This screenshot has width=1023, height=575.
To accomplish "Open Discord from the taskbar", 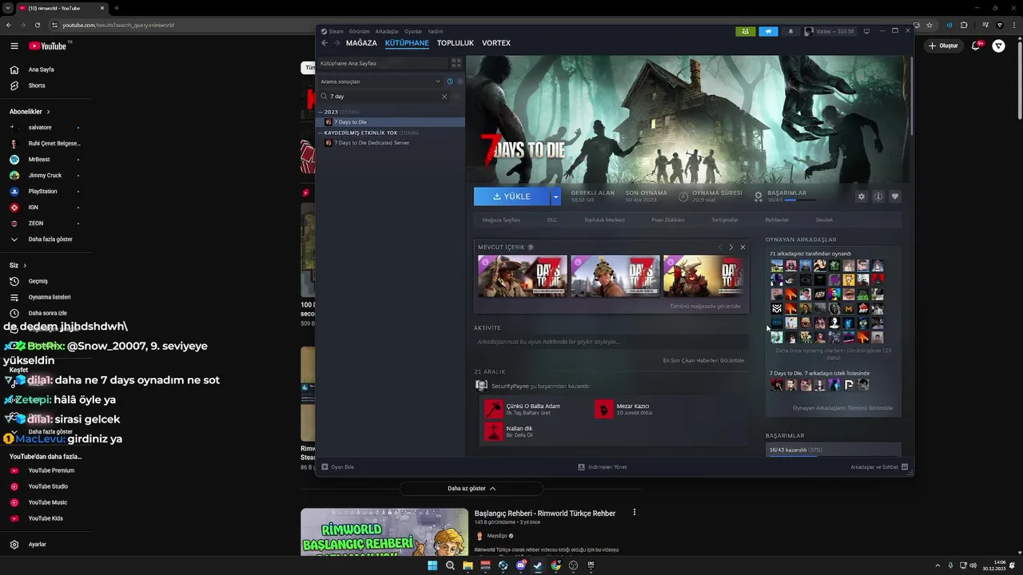I will (x=520, y=565).
